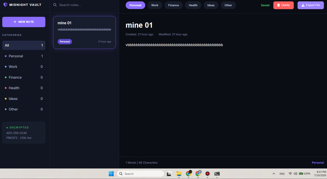327x179 pixels.
Task: Show hidden system tray icons chevron
Action: point(274,174)
